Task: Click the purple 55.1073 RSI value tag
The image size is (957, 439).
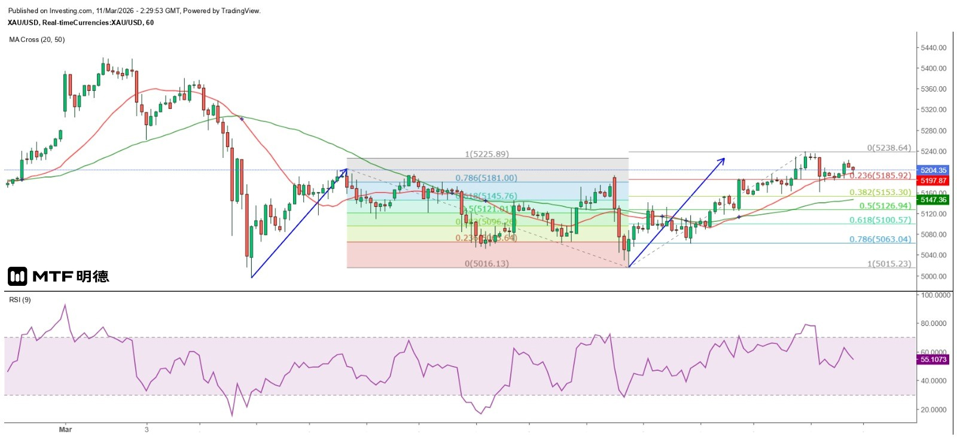Action: coord(933,359)
